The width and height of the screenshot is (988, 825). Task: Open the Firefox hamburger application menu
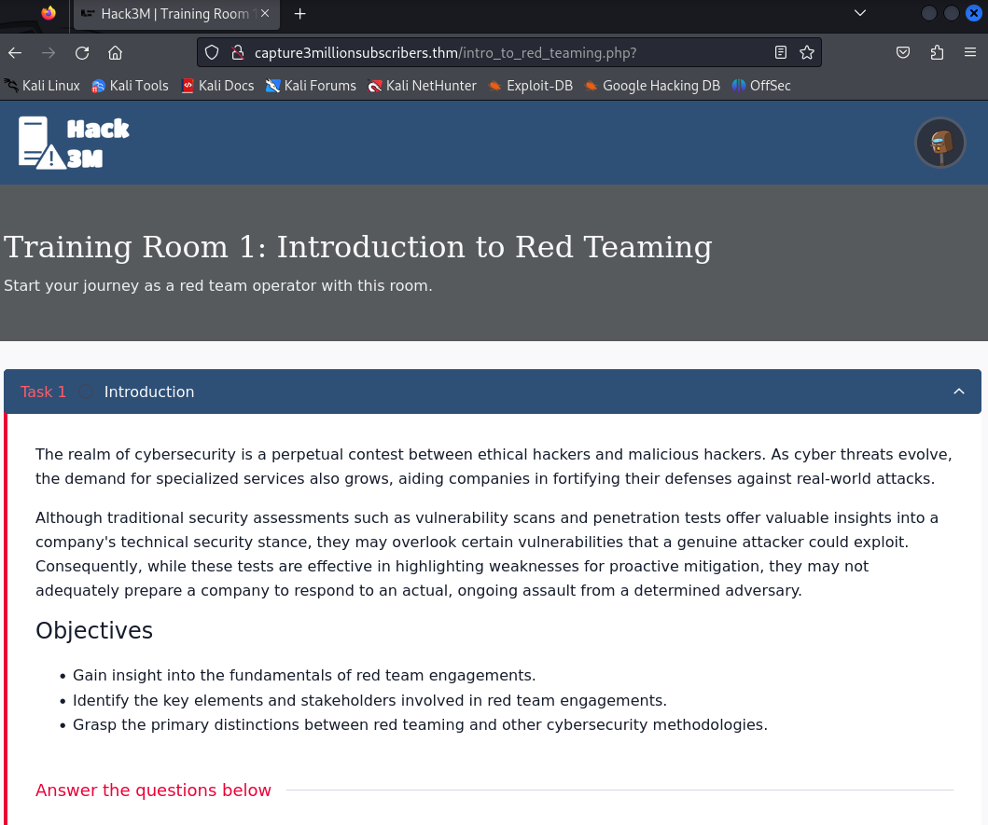tap(970, 53)
